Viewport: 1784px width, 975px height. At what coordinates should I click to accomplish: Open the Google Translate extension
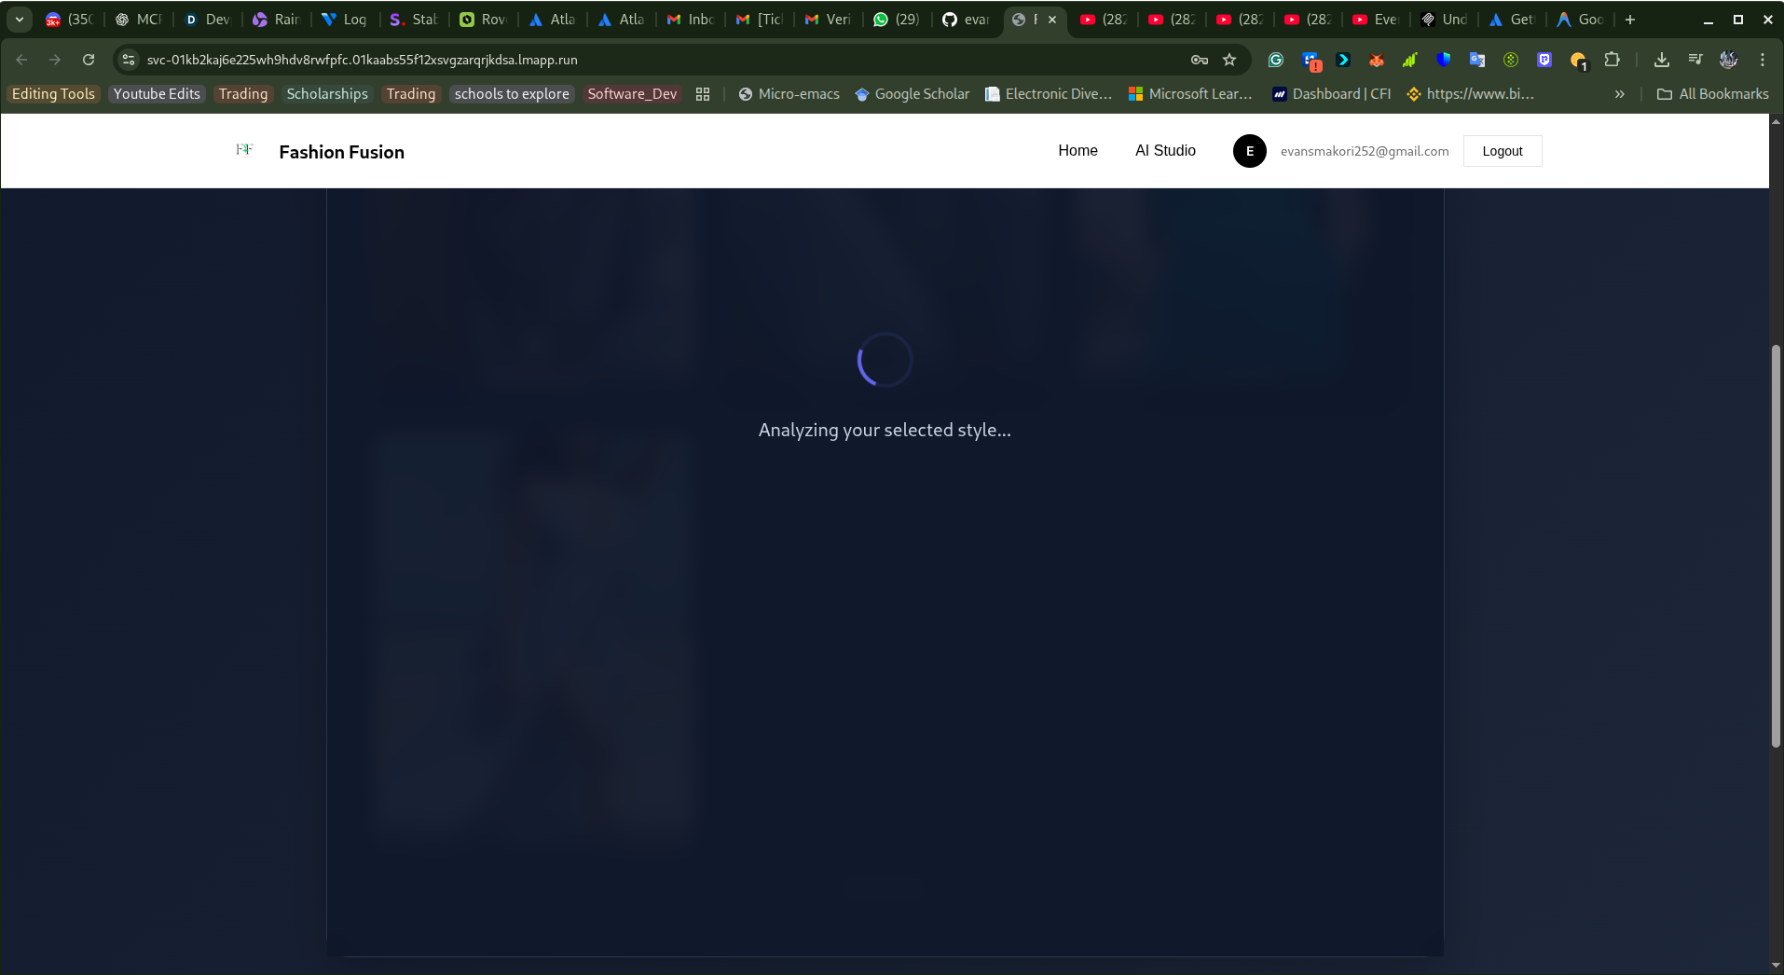[1477, 60]
